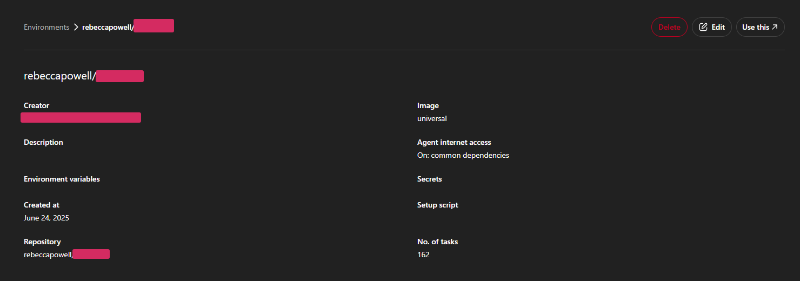Click the redacted Creator value
Viewport: 800px width, 281px height.
pyautogui.click(x=81, y=118)
